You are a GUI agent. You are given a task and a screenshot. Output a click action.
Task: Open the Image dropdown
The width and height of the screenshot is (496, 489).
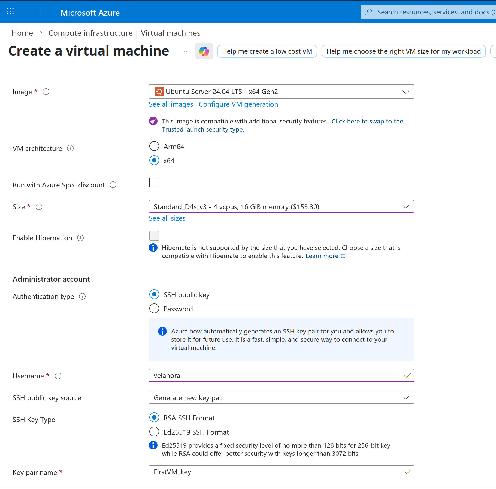(281, 92)
